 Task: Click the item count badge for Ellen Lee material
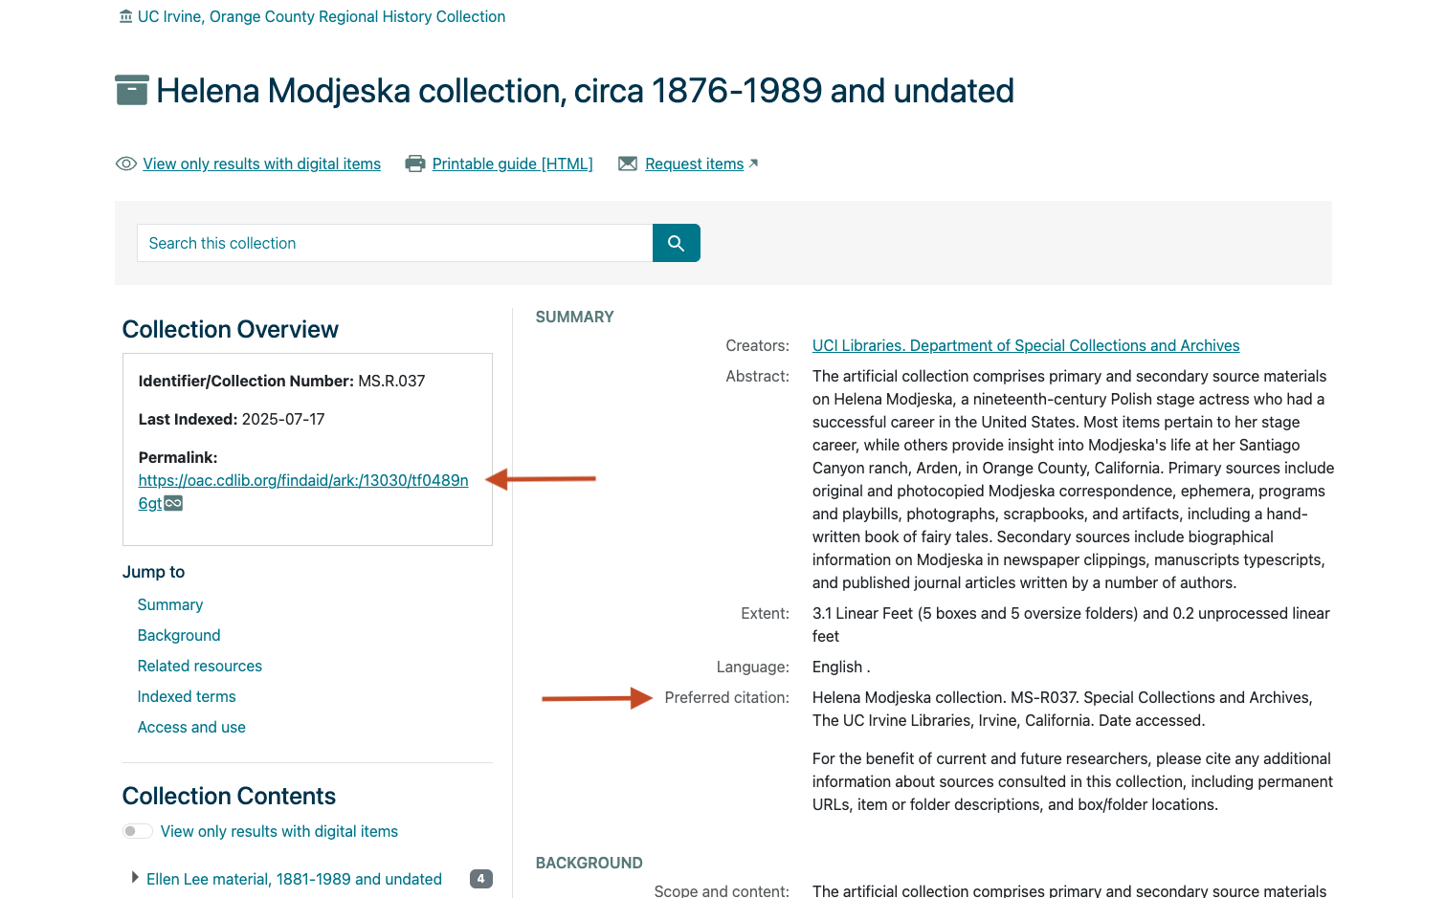pyautogui.click(x=480, y=878)
